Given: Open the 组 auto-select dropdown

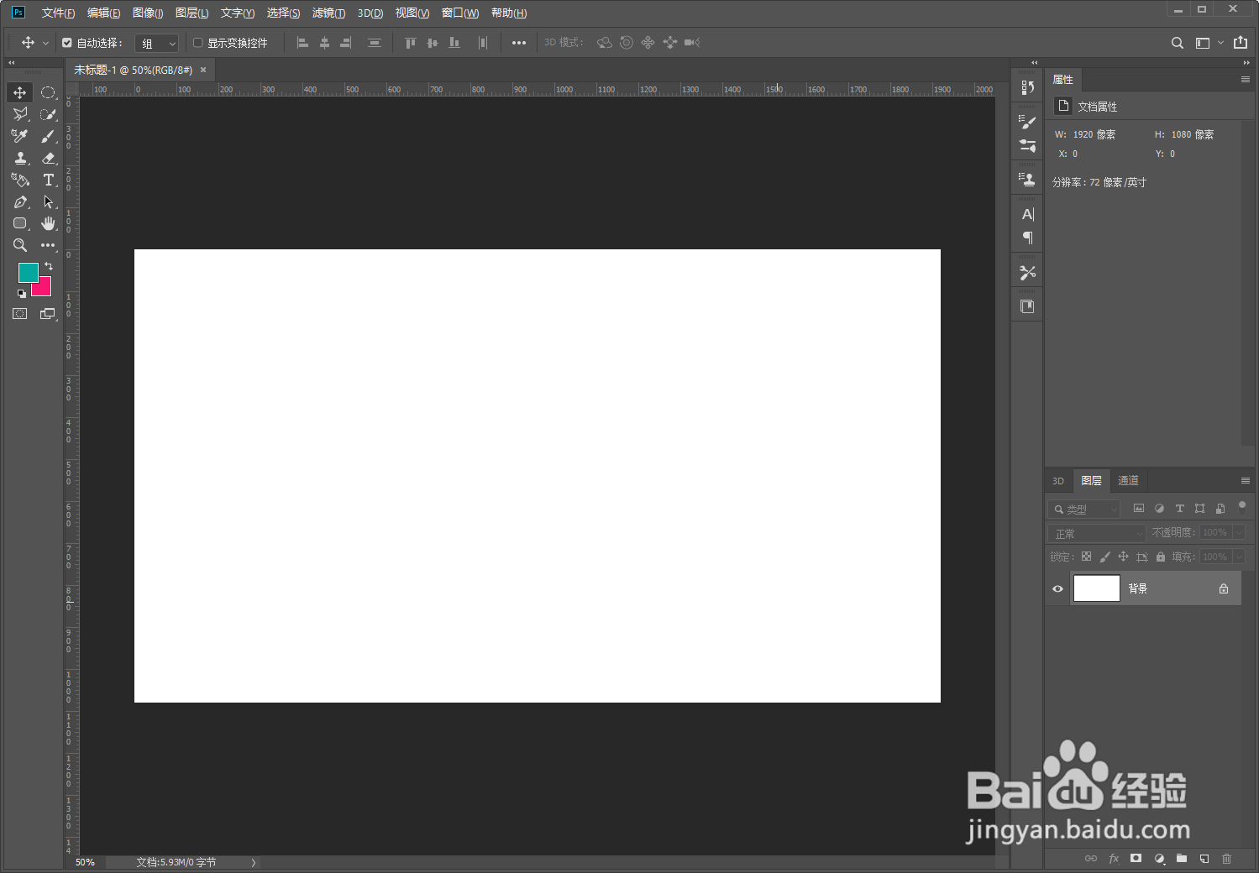Looking at the screenshot, I should pyautogui.click(x=157, y=44).
